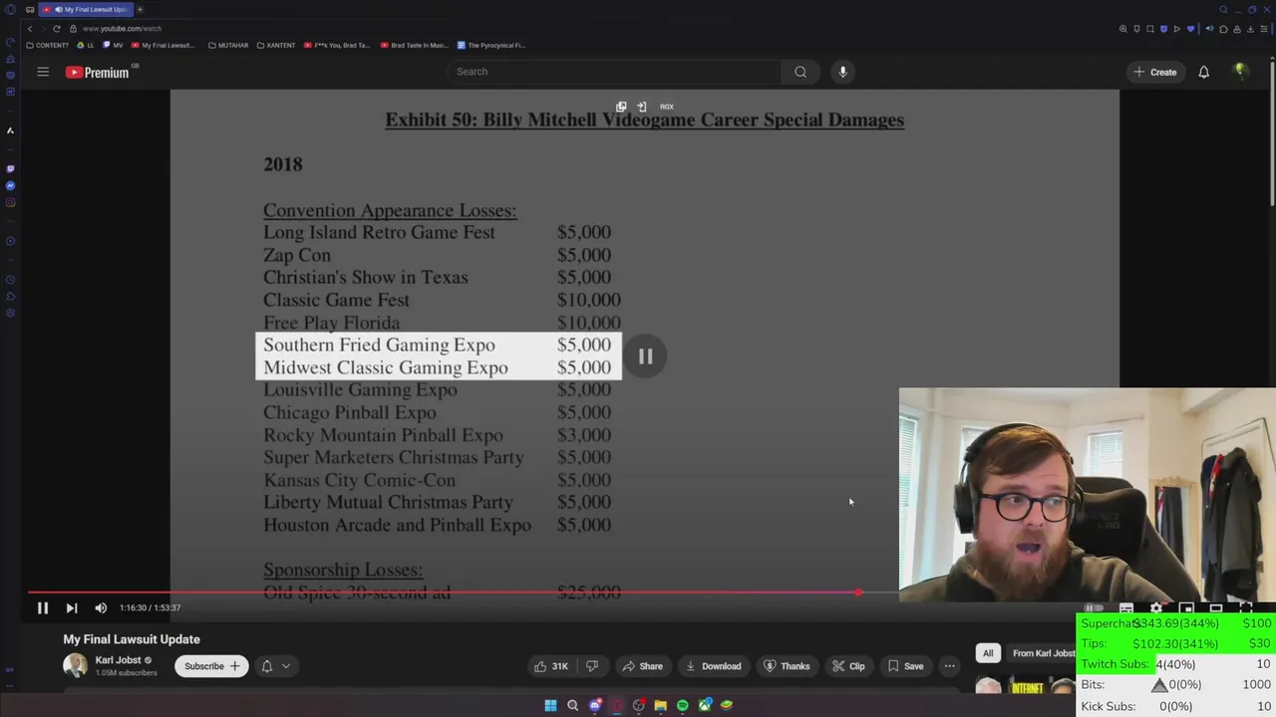
Task: Open the LL bookmark
Action: click(x=86, y=45)
